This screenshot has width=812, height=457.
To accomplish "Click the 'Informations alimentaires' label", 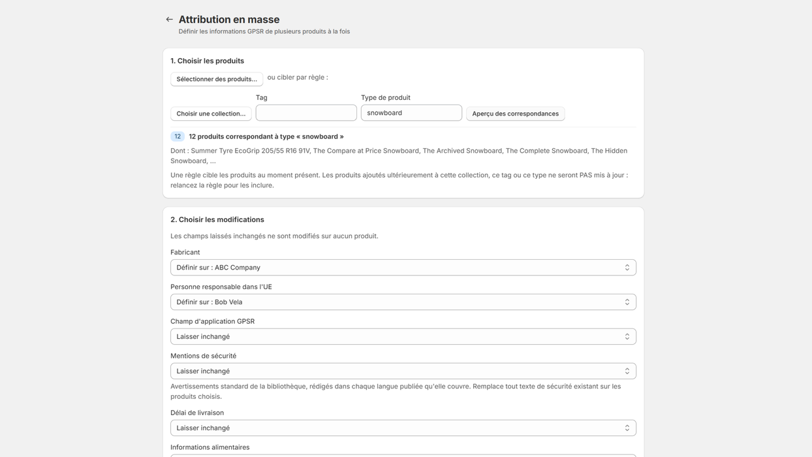I will (210, 447).
